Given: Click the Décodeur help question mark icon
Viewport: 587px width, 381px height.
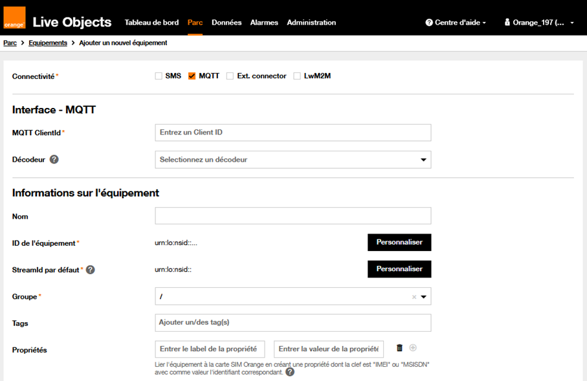Looking at the screenshot, I should [x=54, y=159].
